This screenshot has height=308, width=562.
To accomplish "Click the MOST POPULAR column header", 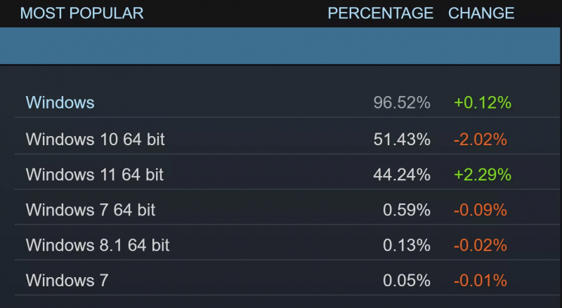I will [x=81, y=13].
